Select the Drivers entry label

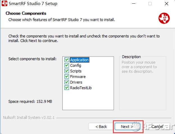pos(76,82)
